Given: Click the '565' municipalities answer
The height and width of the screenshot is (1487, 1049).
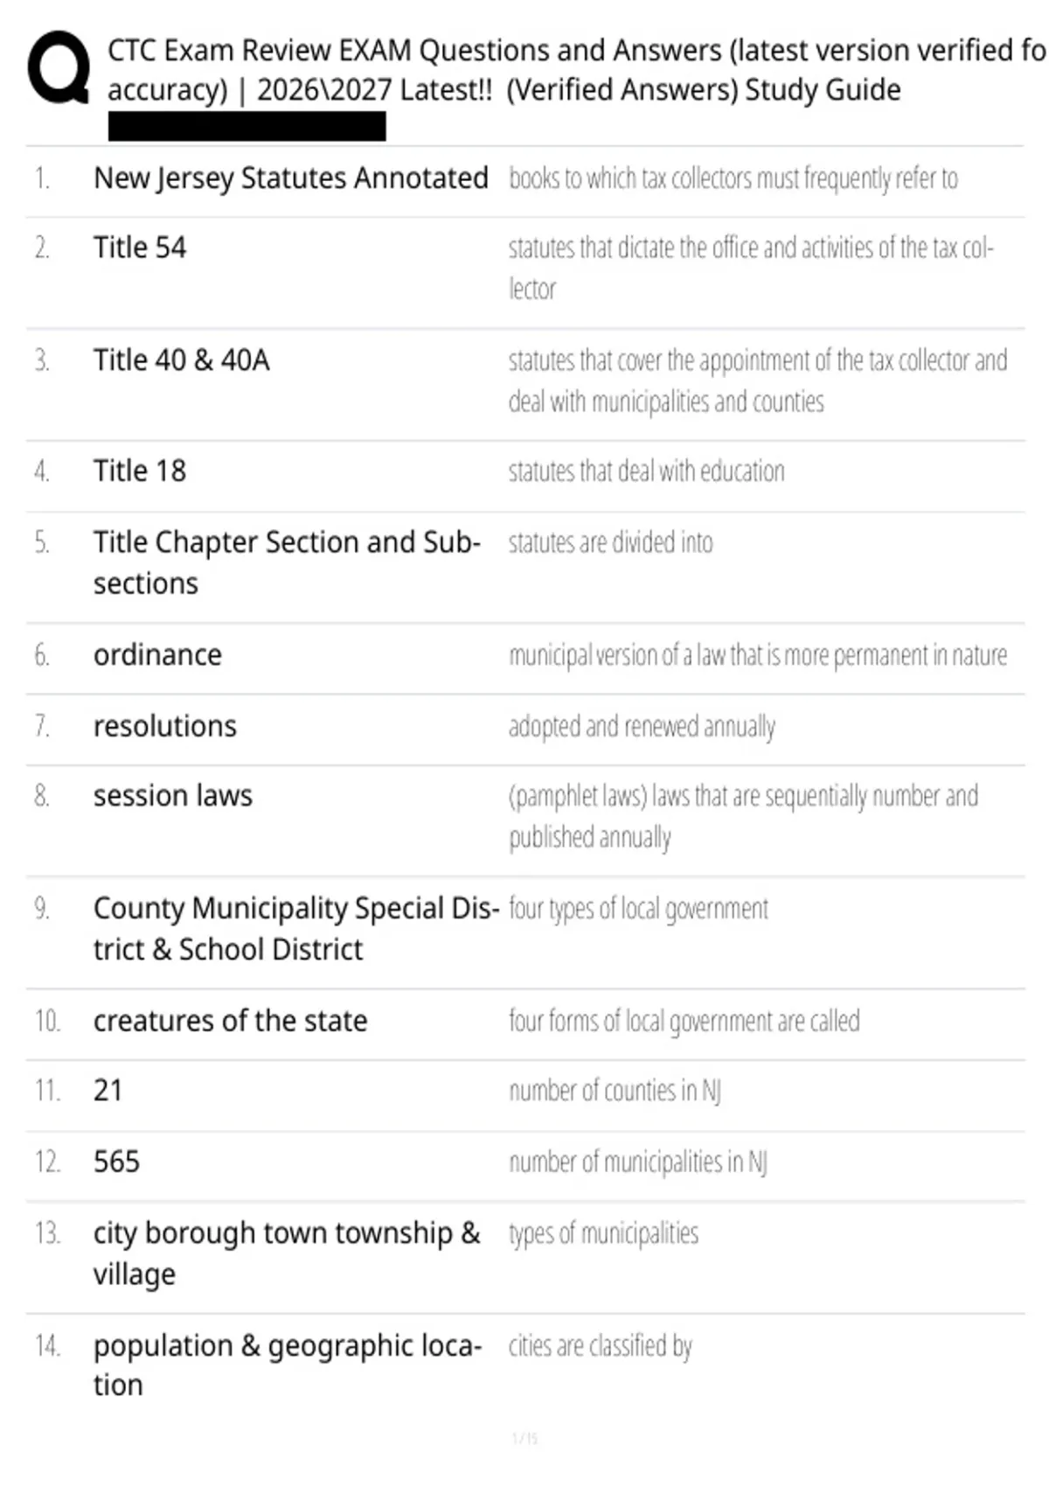Looking at the screenshot, I should (116, 1162).
